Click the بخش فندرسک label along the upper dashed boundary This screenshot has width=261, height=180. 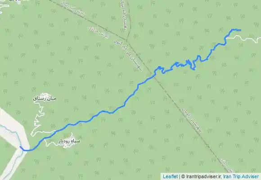coord(72,9)
